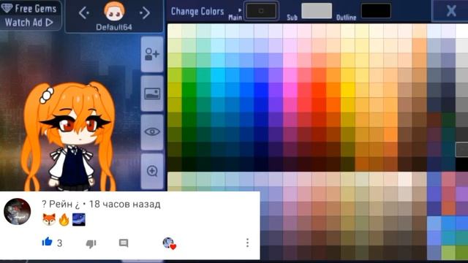Click the creator heart avatar icon
The height and width of the screenshot is (263, 468).
click(x=169, y=243)
